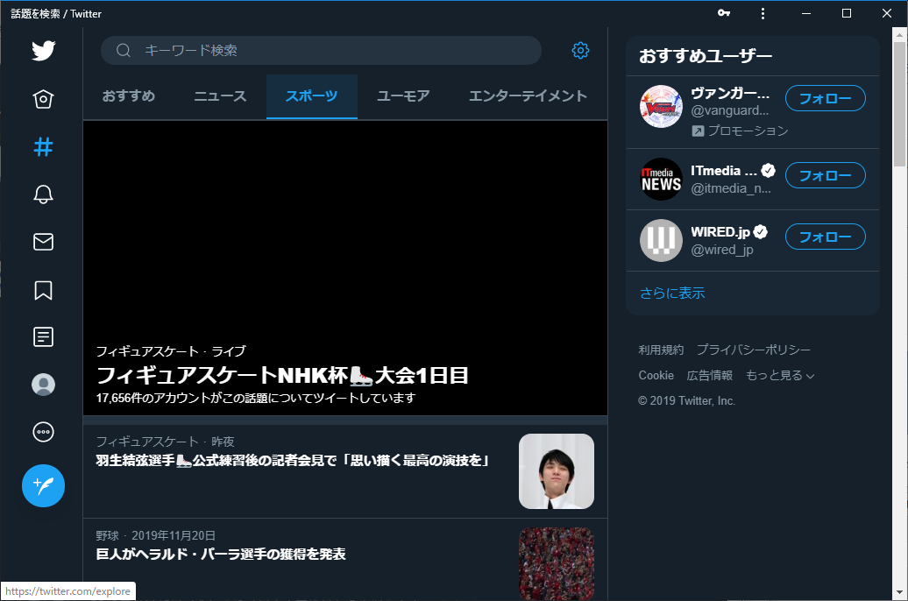Show more users via さらに表示
Viewport: 908px width, 601px height.
pyautogui.click(x=671, y=293)
